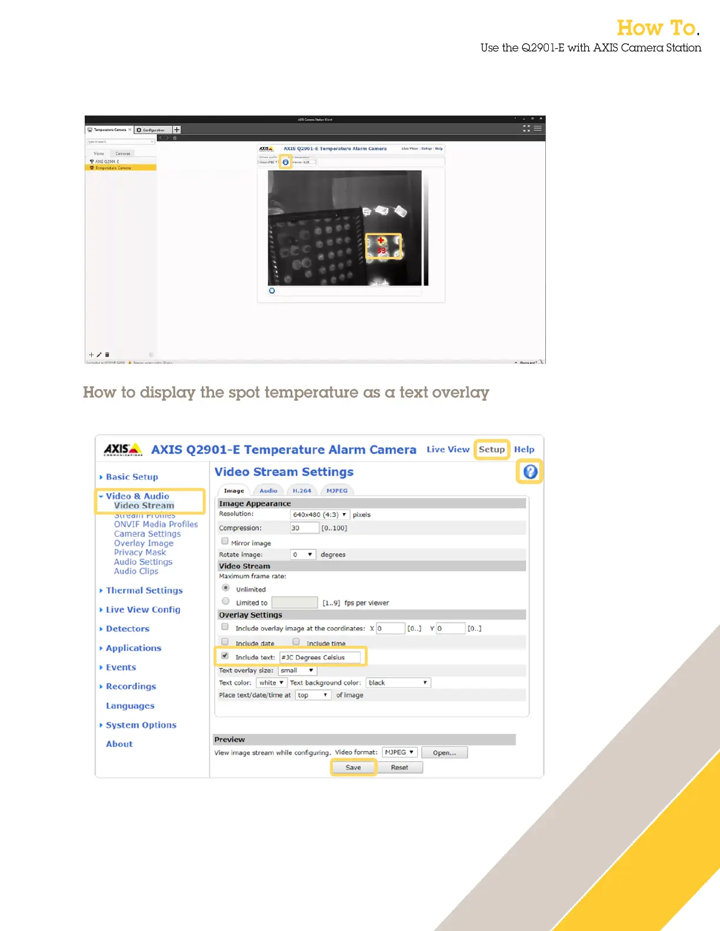Click the gear icon on the Configuration tab

click(x=139, y=130)
